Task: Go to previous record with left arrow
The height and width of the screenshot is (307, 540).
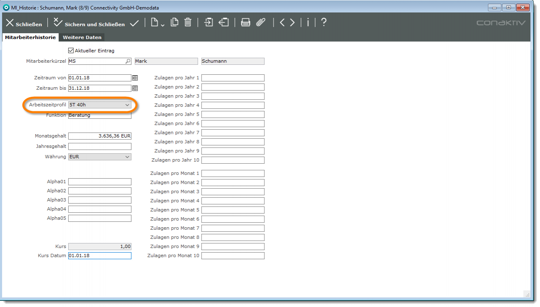Action: 282,22
